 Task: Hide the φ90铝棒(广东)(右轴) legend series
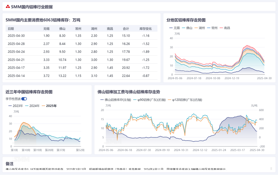point(150,100)
